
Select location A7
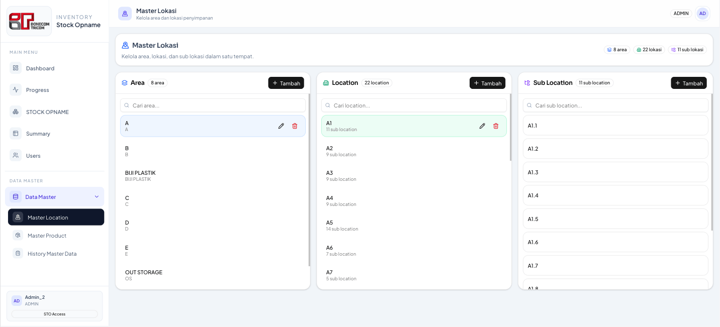click(414, 275)
